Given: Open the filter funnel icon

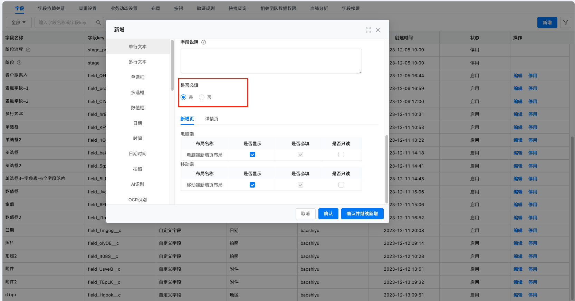Looking at the screenshot, I should tap(566, 22).
